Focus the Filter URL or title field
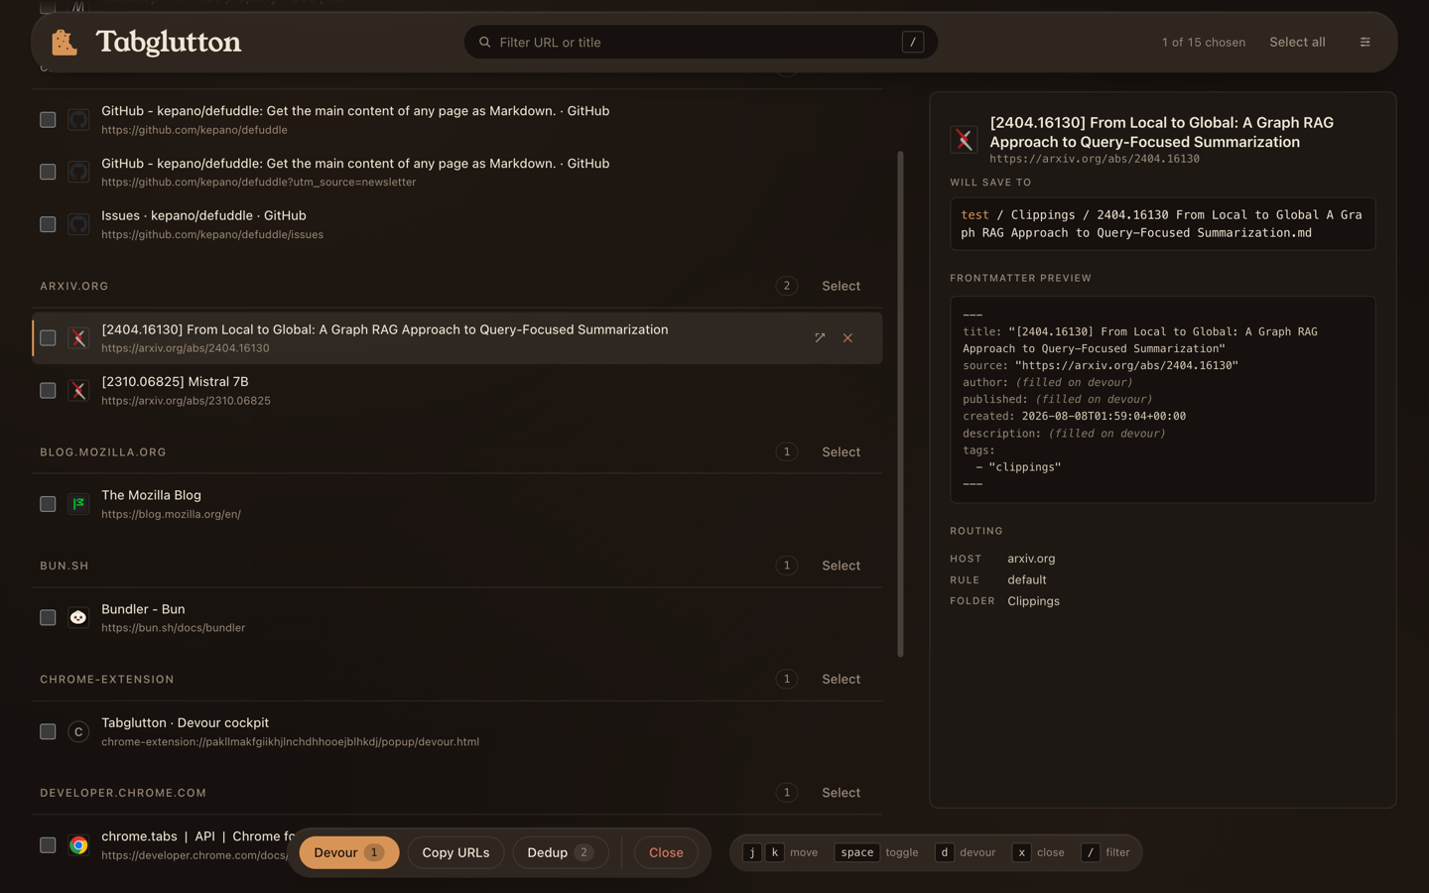 tap(701, 42)
